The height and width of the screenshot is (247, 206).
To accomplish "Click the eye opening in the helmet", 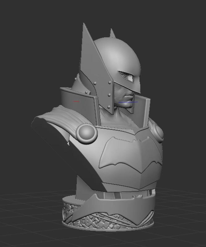I will point(127,76).
